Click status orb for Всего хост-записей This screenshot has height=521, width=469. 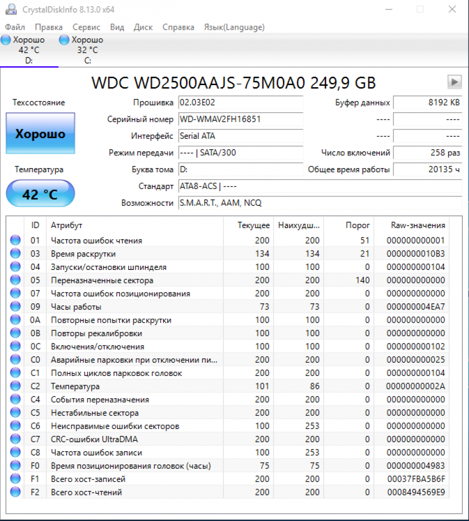pos(15,479)
